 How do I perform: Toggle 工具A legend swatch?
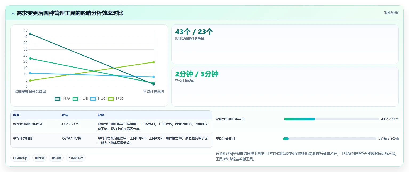(x=57, y=99)
